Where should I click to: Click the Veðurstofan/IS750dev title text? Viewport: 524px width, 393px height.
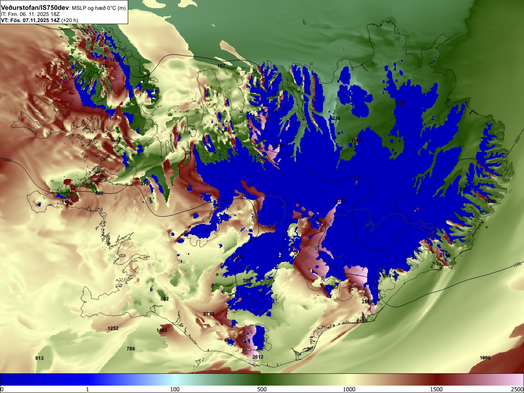point(35,8)
